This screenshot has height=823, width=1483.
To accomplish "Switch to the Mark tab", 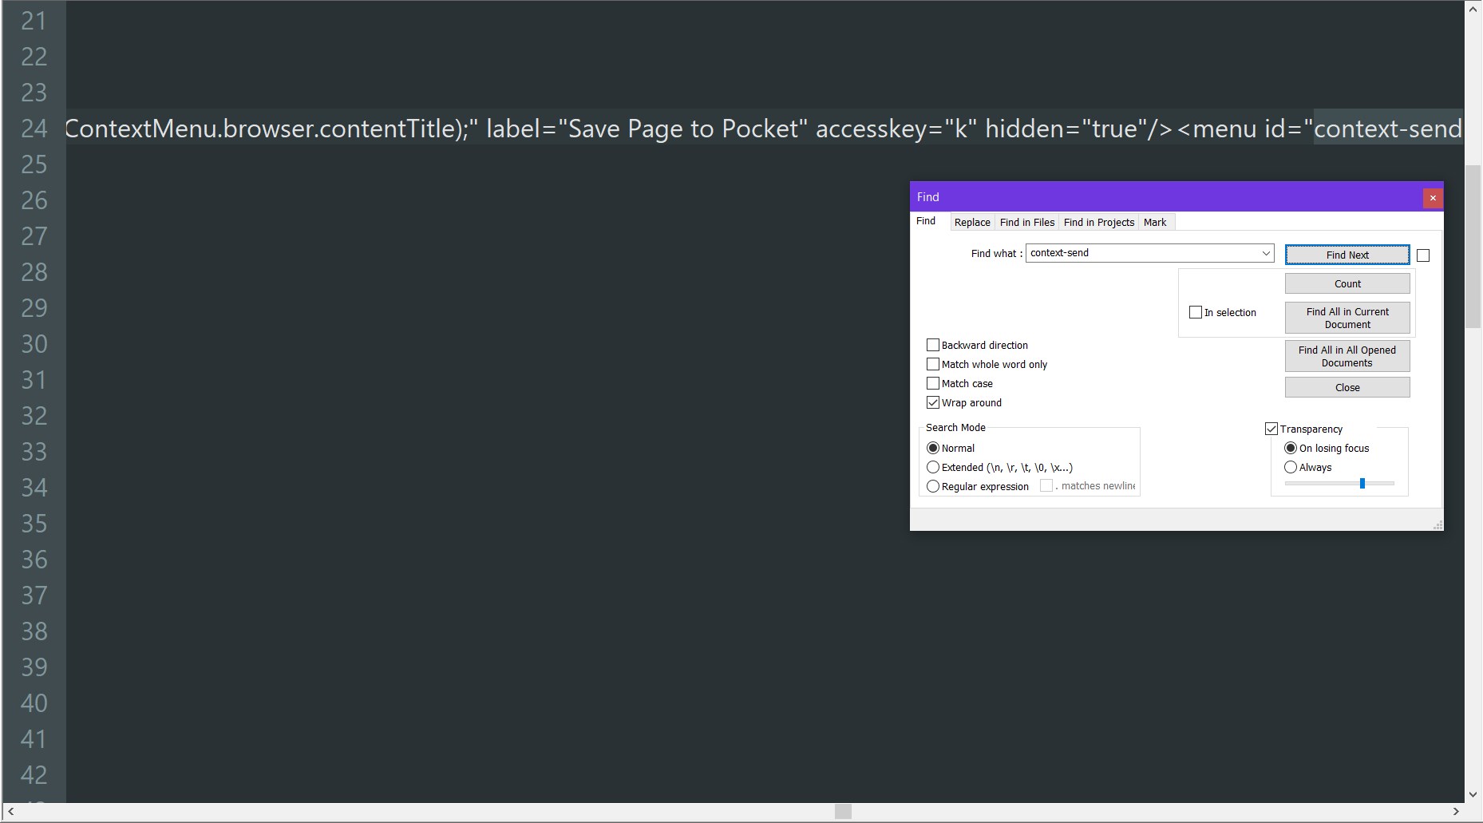I will pos(1155,222).
